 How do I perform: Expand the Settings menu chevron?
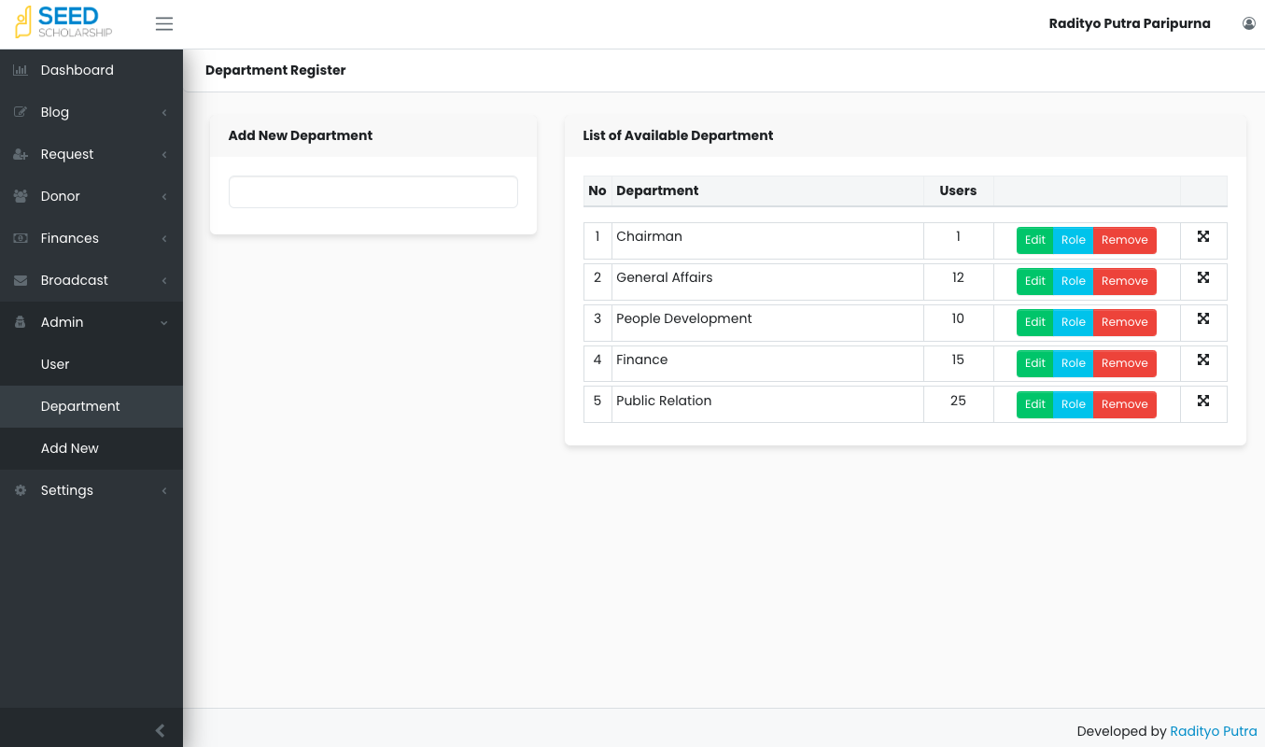click(x=164, y=491)
